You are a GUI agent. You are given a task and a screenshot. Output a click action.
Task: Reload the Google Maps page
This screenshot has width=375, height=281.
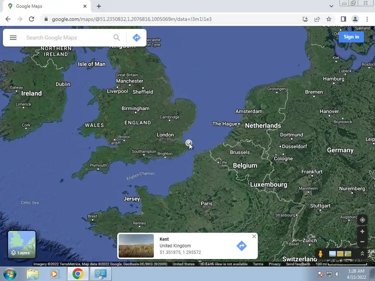coord(31,19)
